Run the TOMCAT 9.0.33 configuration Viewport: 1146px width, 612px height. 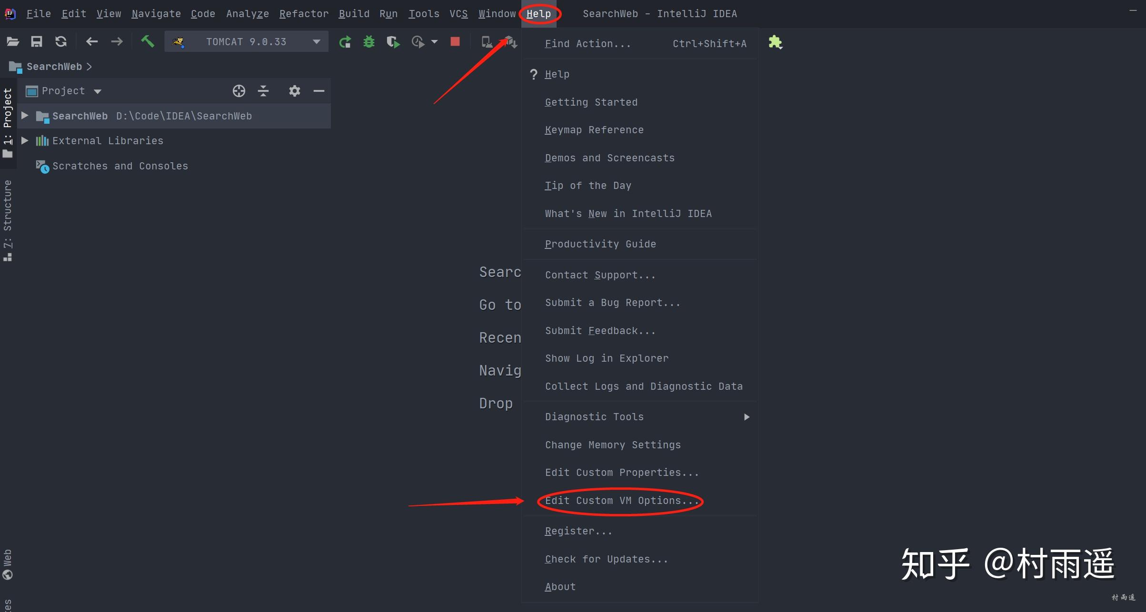(345, 42)
